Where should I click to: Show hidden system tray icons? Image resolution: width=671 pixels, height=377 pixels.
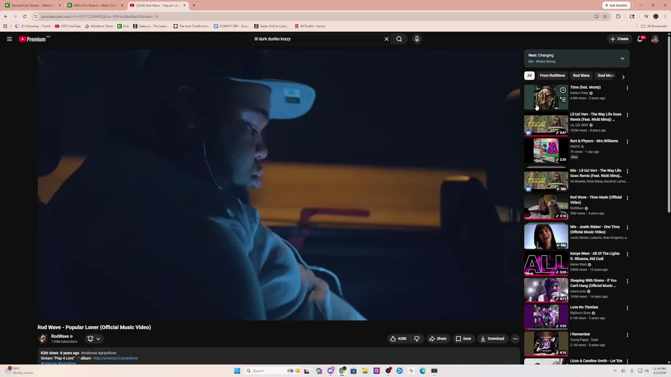pyautogui.click(x=615, y=371)
